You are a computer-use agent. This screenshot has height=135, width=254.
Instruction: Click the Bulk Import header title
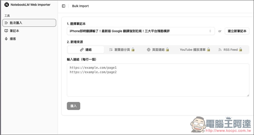tap(81, 6)
